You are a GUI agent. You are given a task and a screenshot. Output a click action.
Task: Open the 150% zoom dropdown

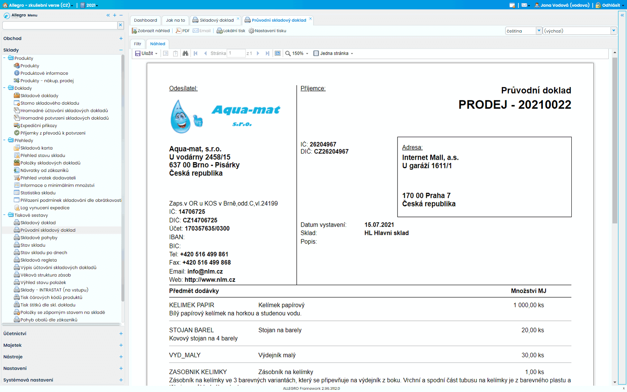click(297, 53)
